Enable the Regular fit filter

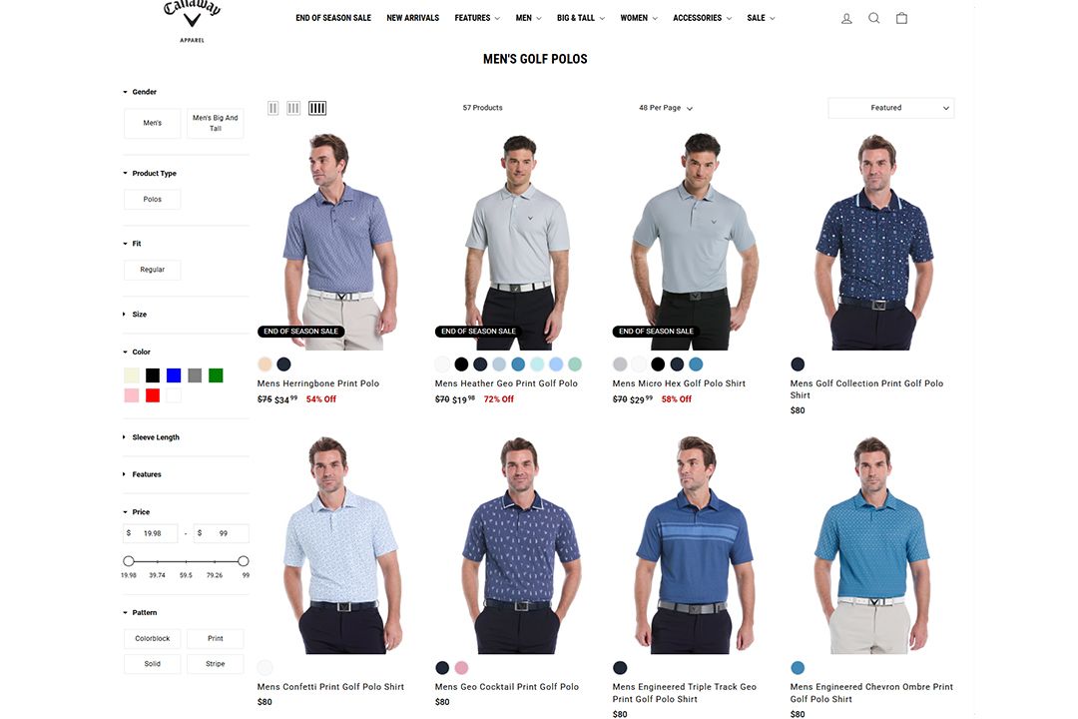coord(152,269)
